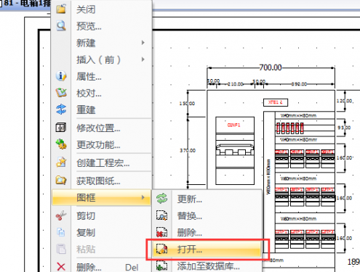Viewport: 360px width, 272px height.
Task: Click the red X icon for 删除
Action: pos(61,267)
